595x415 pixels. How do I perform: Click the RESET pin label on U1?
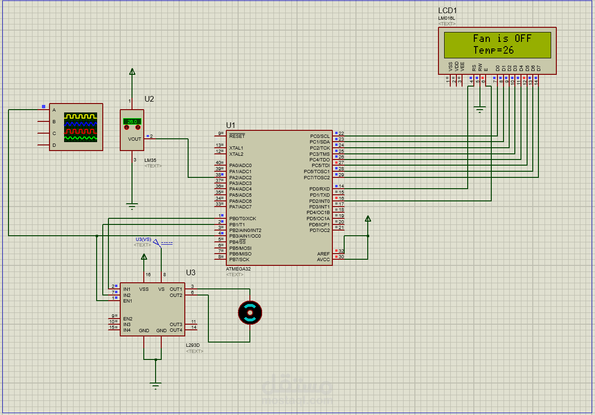pyautogui.click(x=237, y=136)
